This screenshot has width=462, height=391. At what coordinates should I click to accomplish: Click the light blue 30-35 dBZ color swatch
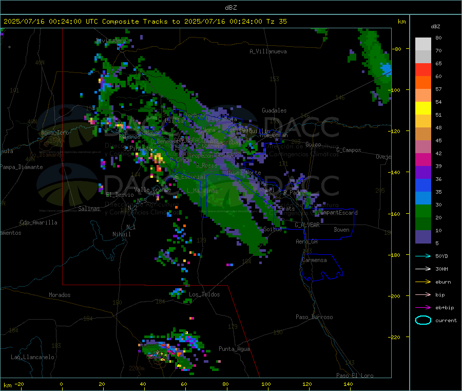[423, 198]
